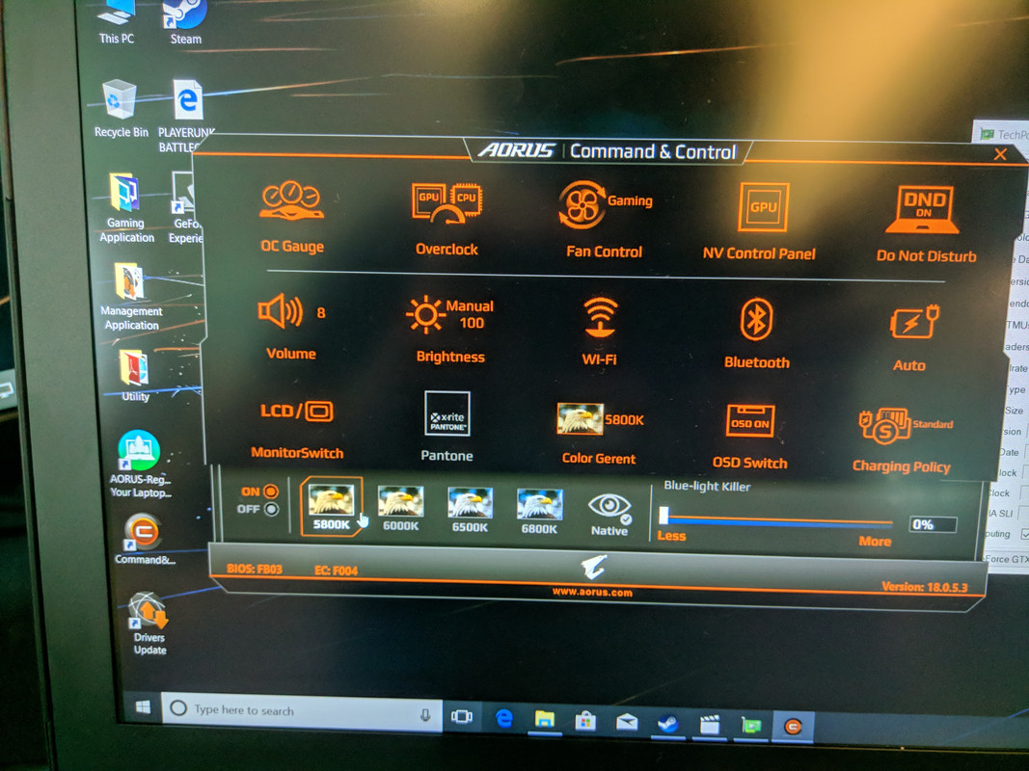Open the Windows Start menu

[x=143, y=706]
